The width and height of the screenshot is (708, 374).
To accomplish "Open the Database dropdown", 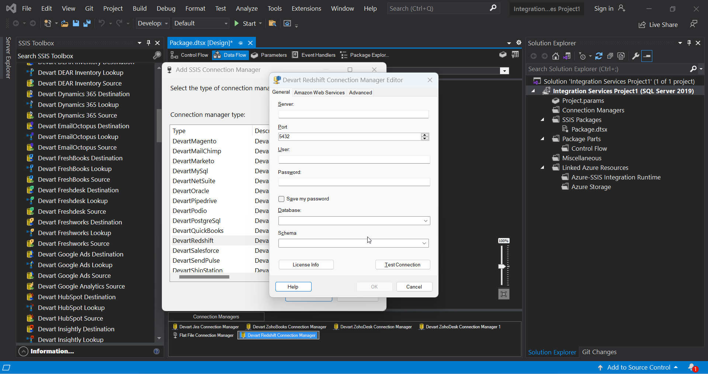I will (426, 221).
